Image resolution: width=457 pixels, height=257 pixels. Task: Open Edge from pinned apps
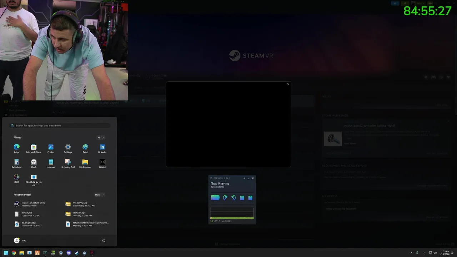coord(16,148)
